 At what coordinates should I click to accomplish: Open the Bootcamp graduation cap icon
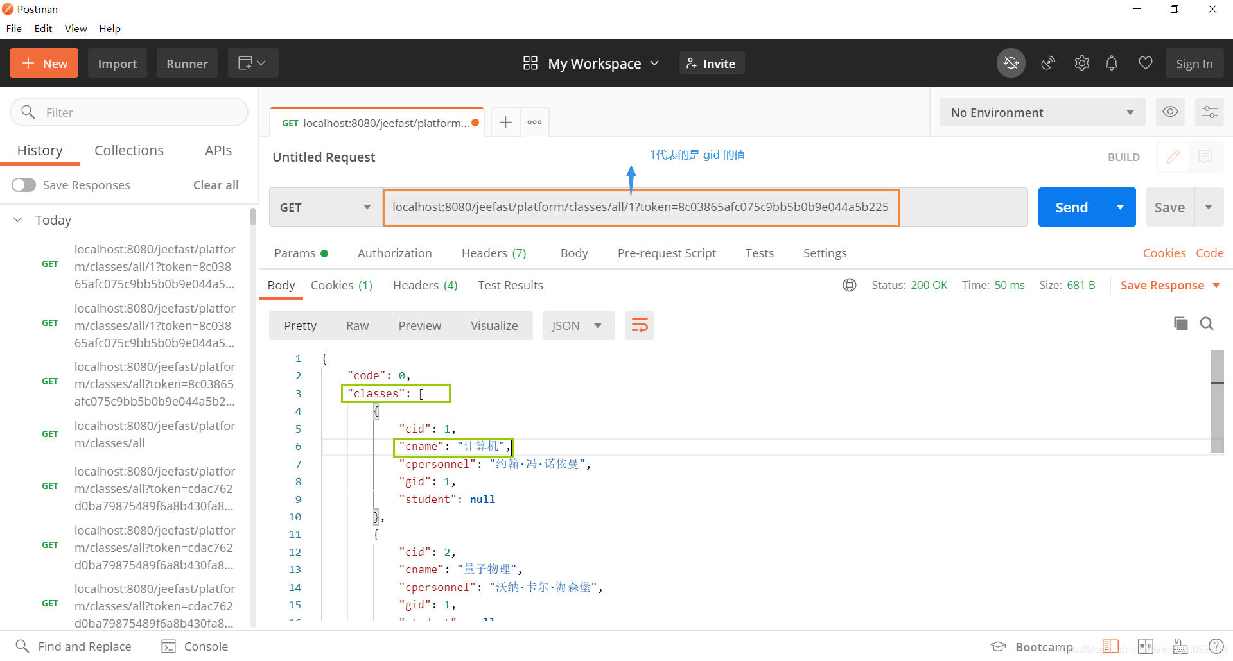pos(998,646)
